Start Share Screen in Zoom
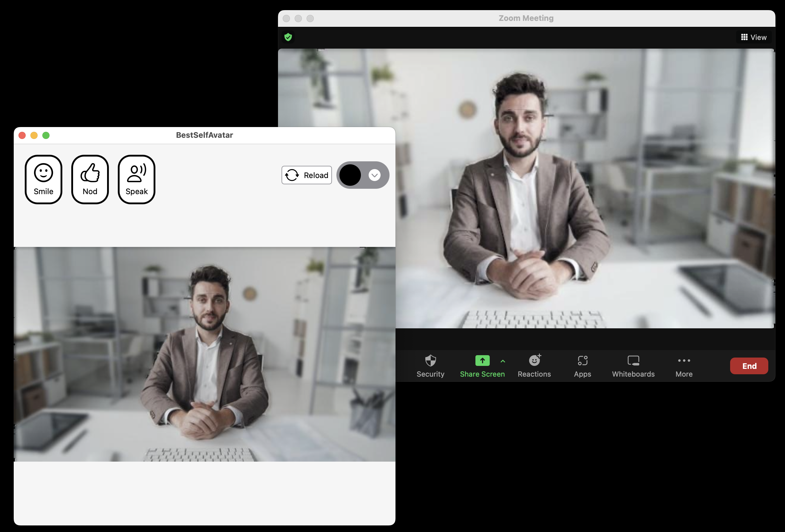The width and height of the screenshot is (785, 532). [x=482, y=366]
